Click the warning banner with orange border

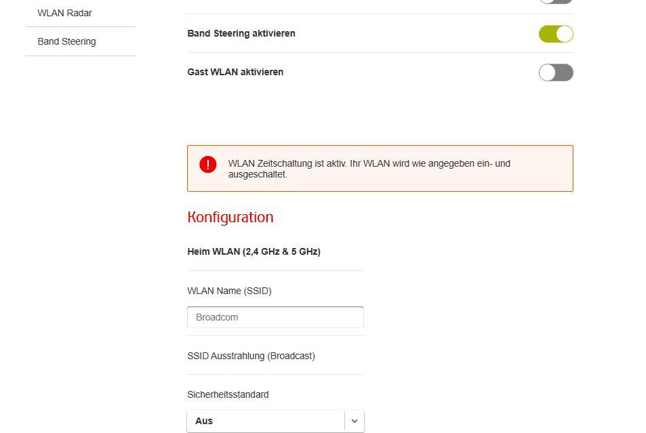380,169
